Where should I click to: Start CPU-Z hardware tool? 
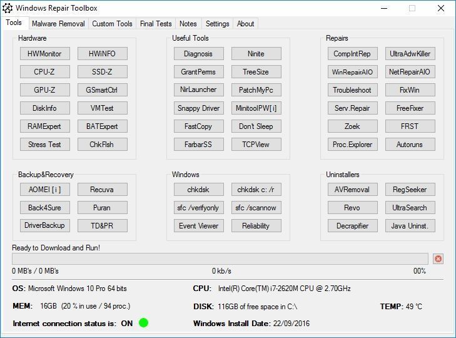click(45, 71)
